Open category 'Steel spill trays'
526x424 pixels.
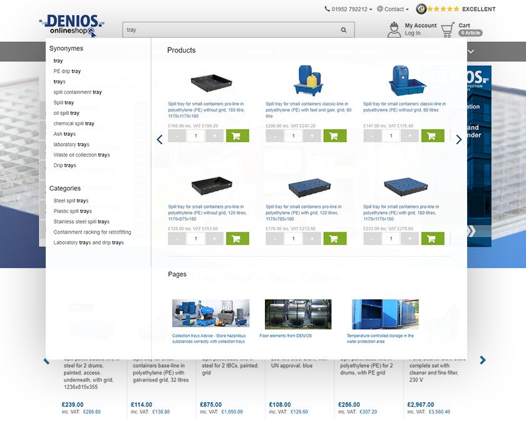tap(71, 200)
